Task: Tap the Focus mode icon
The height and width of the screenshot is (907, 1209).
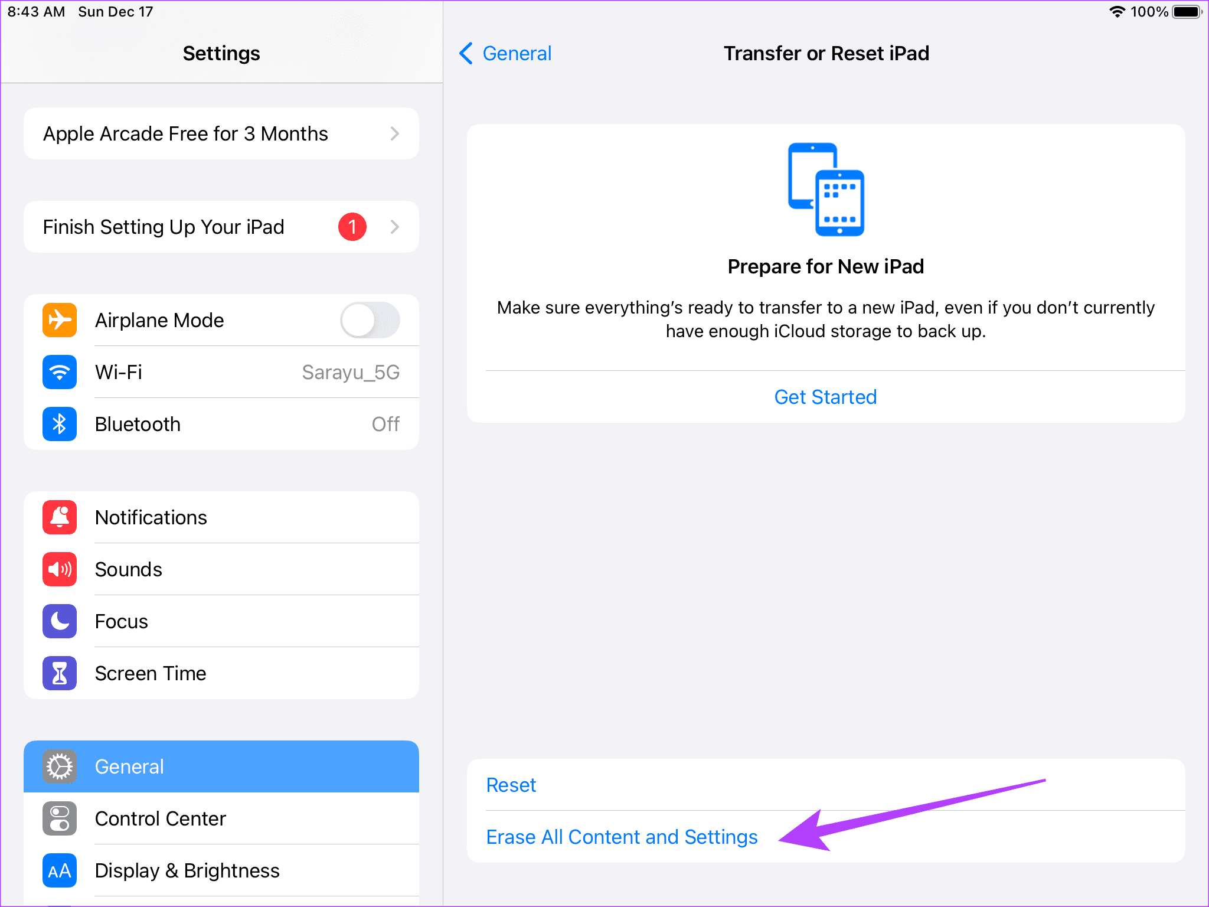Action: coord(59,620)
